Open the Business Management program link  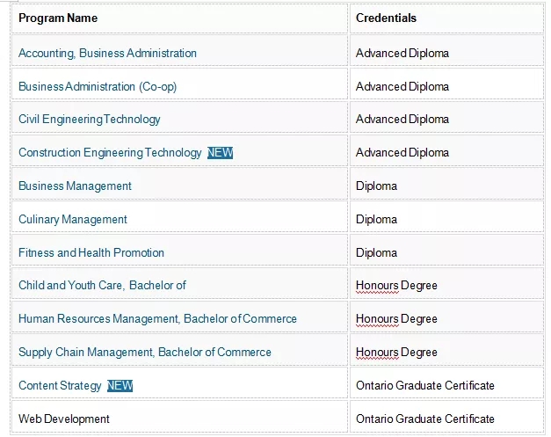coord(75,186)
